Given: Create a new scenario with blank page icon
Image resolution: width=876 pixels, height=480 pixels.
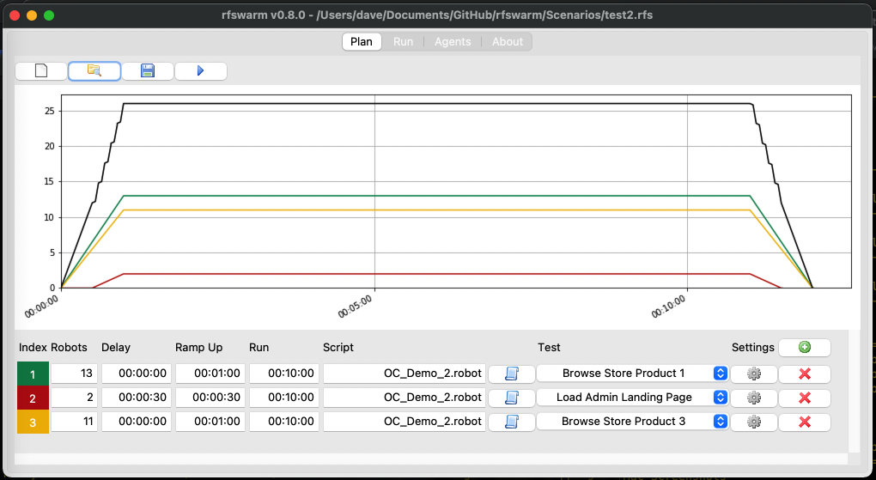Looking at the screenshot, I should (x=41, y=71).
